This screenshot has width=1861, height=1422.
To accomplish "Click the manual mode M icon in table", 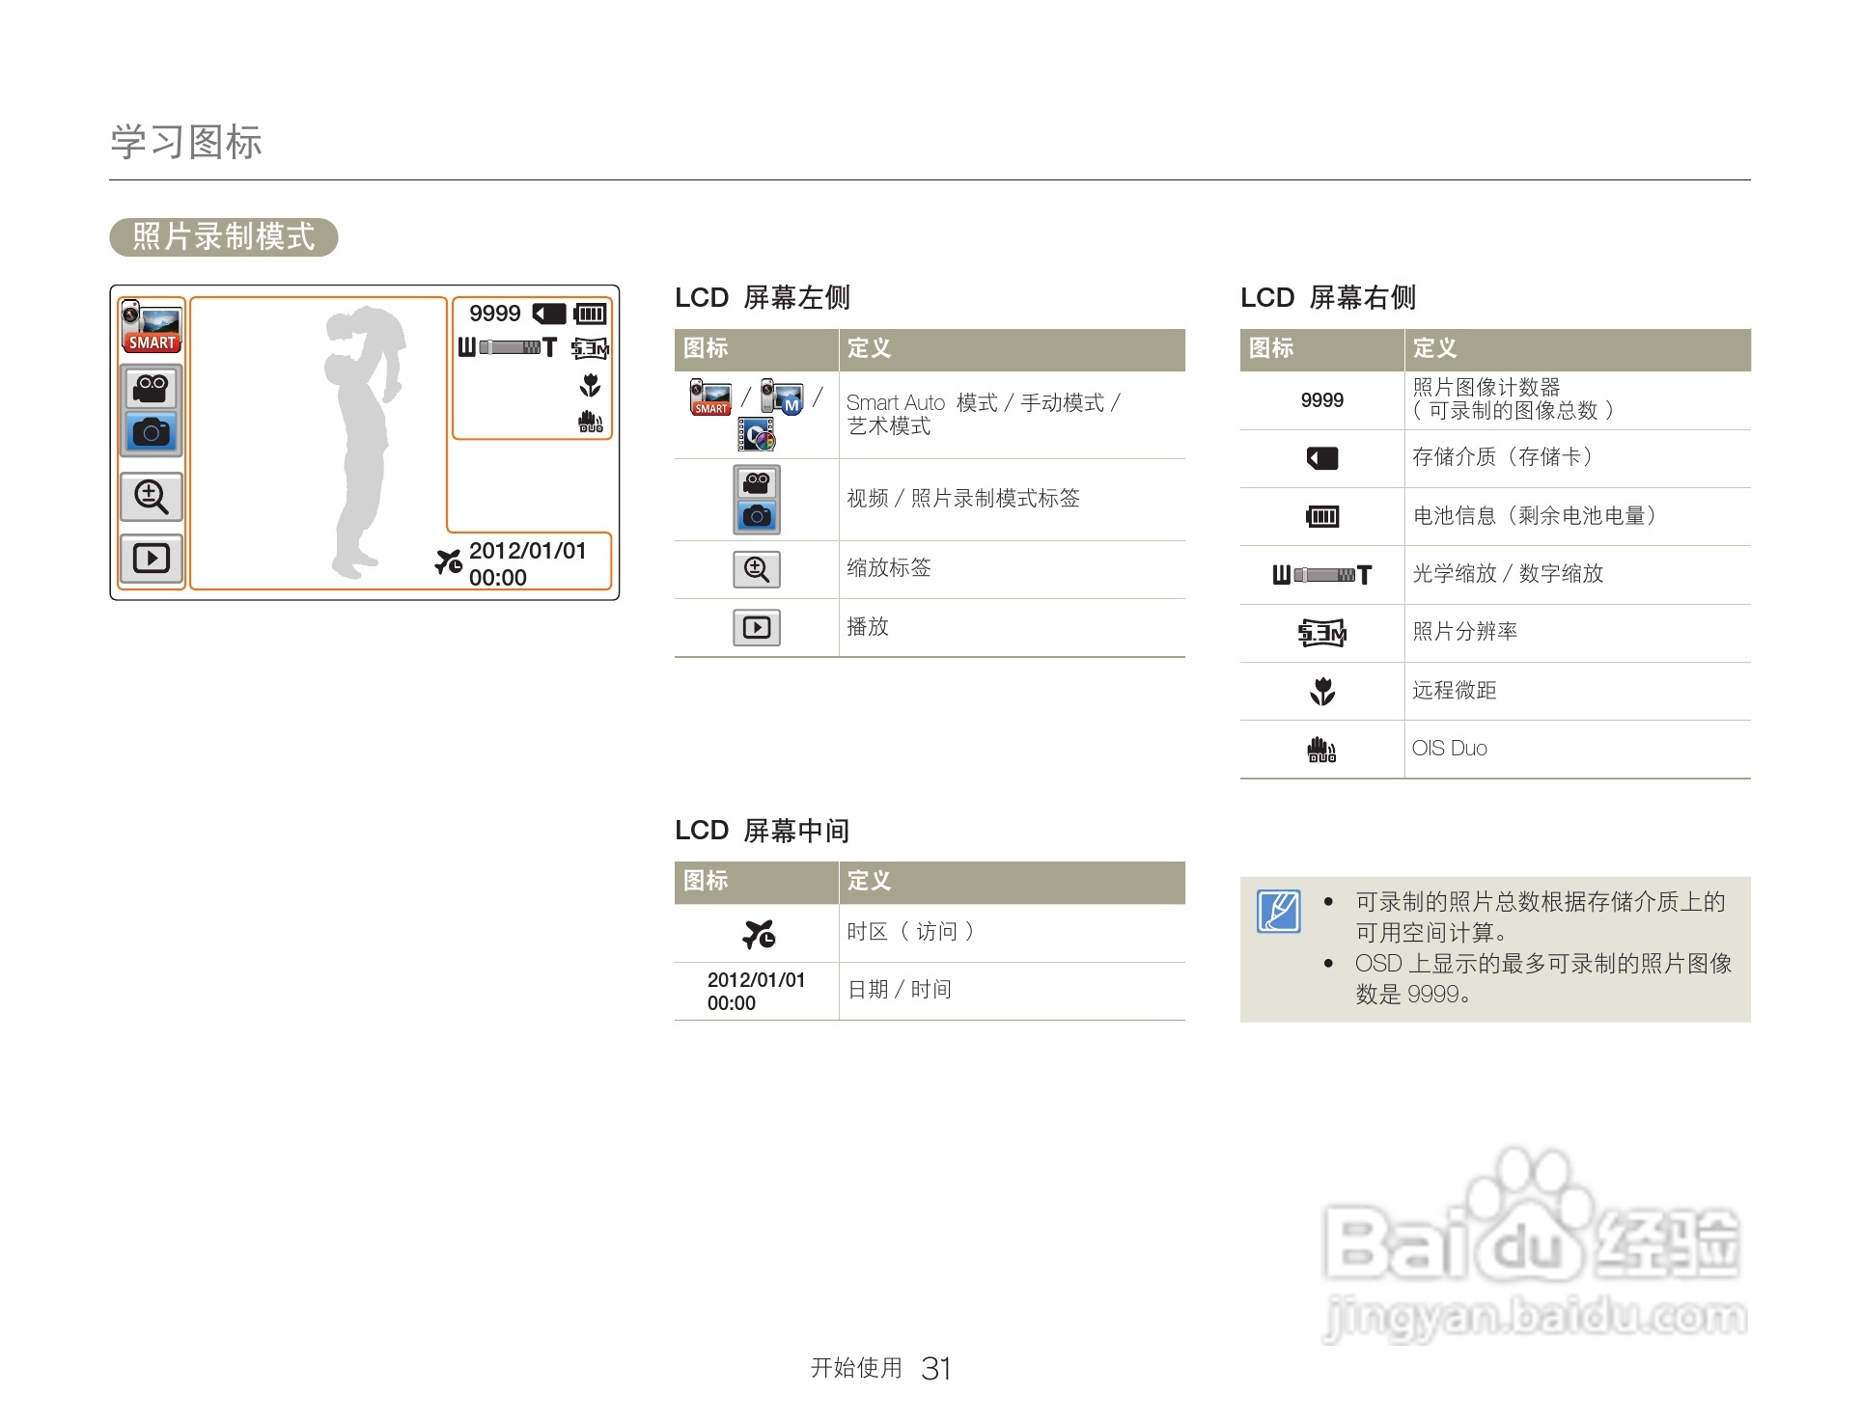I will pyautogui.click(x=782, y=397).
